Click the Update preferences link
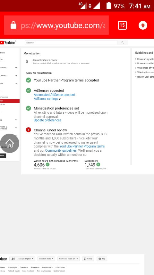 (x=47, y=120)
